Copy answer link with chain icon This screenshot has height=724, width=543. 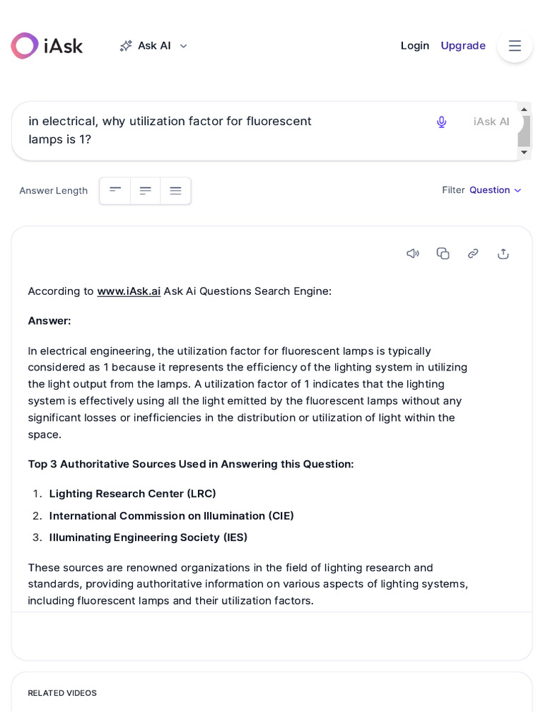(473, 254)
